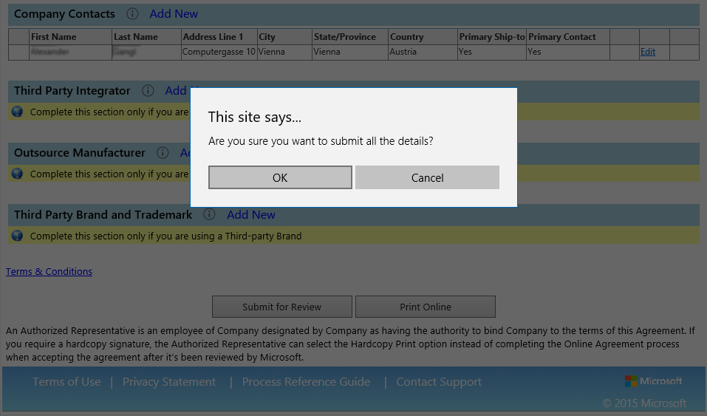Image resolution: width=707 pixels, height=416 pixels.
Task: Click globe icon in Outsource Manufacturer note
Action: point(17,174)
